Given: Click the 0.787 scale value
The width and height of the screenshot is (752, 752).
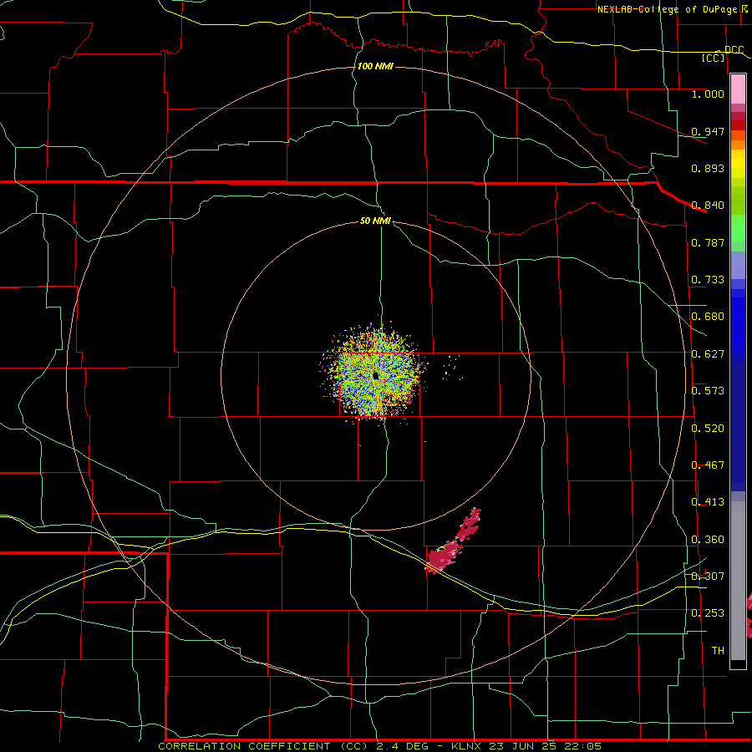Looking at the screenshot, I should pos(708,242).
